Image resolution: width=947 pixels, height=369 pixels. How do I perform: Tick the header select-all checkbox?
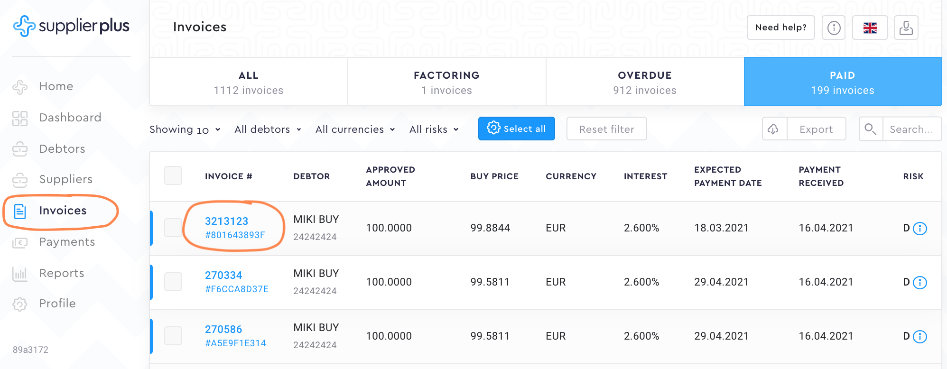pos(173,175)
